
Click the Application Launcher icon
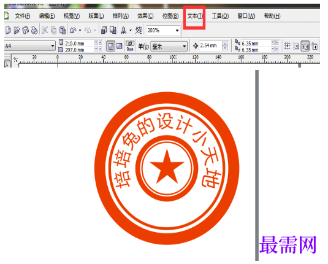[x=123, y=30]
